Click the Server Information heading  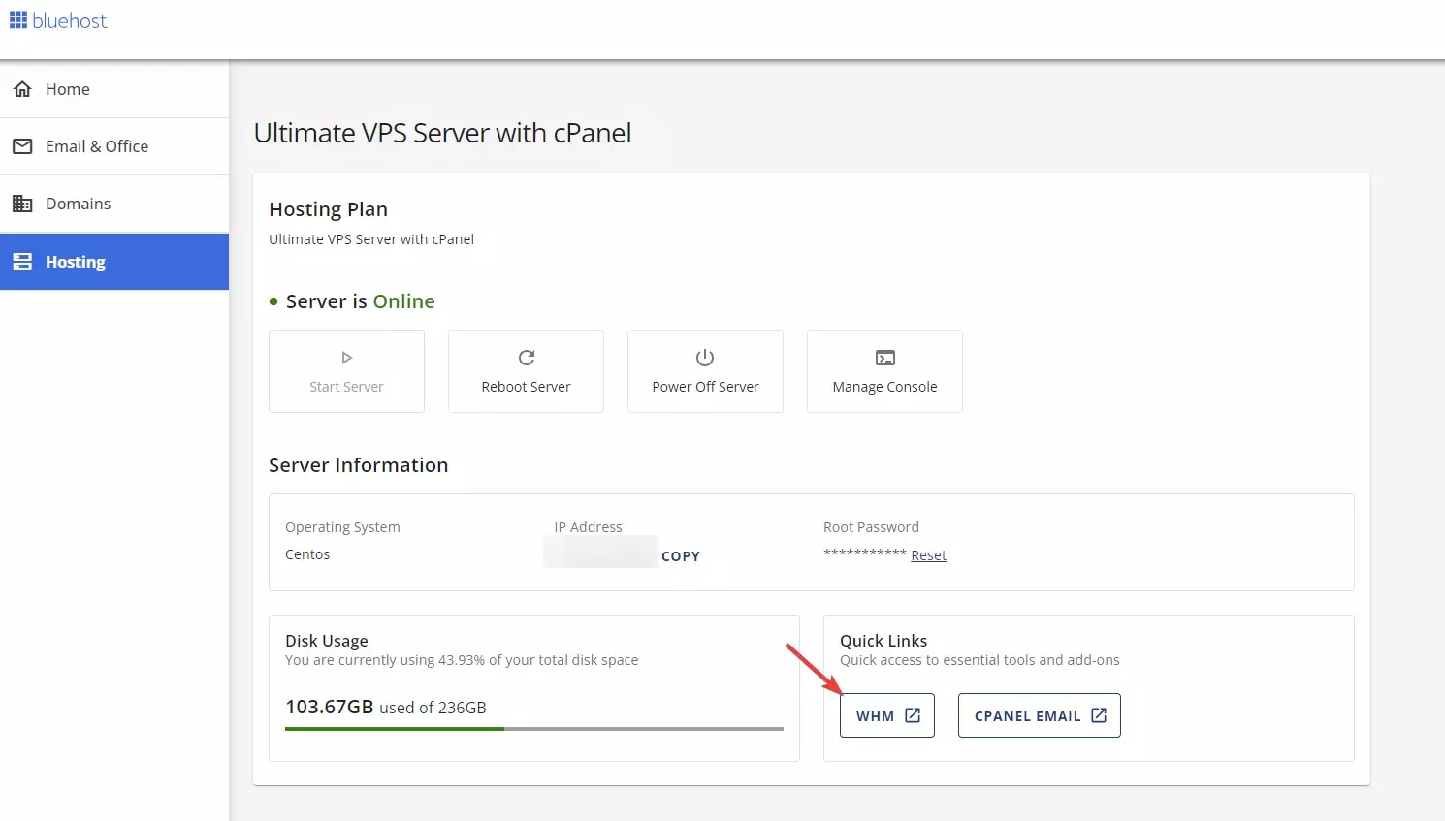(x=359, y=465)
